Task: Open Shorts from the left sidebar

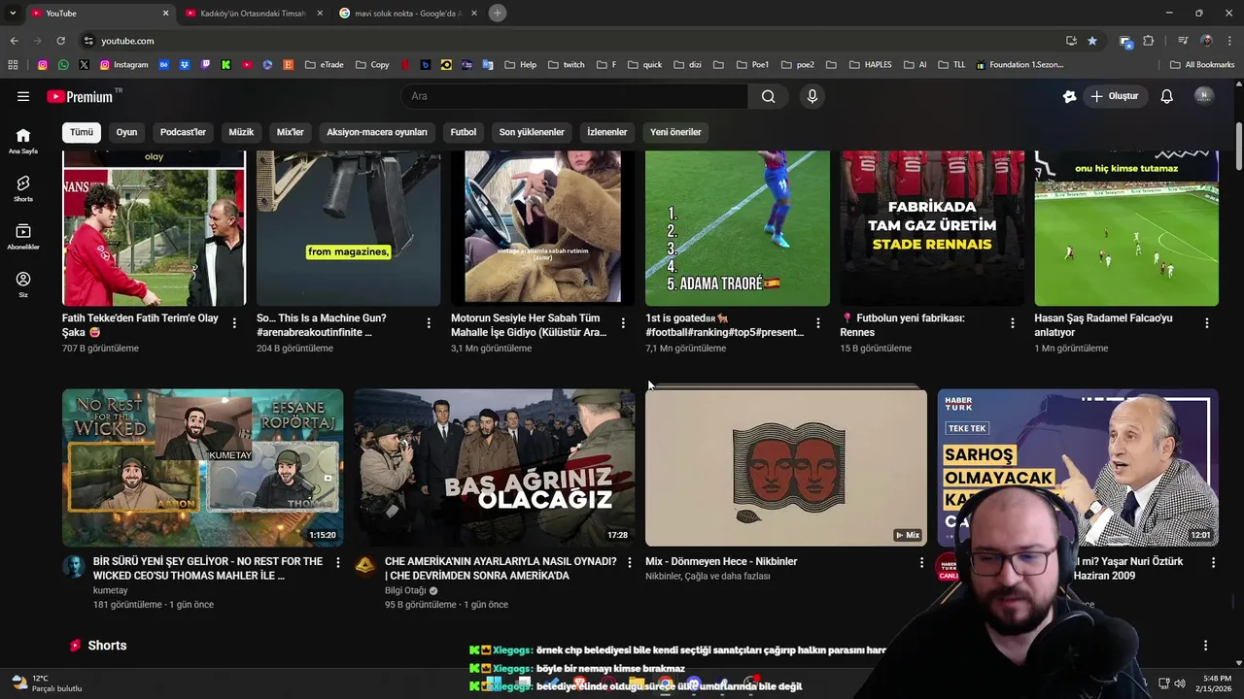Action: (x=23, y=188)
